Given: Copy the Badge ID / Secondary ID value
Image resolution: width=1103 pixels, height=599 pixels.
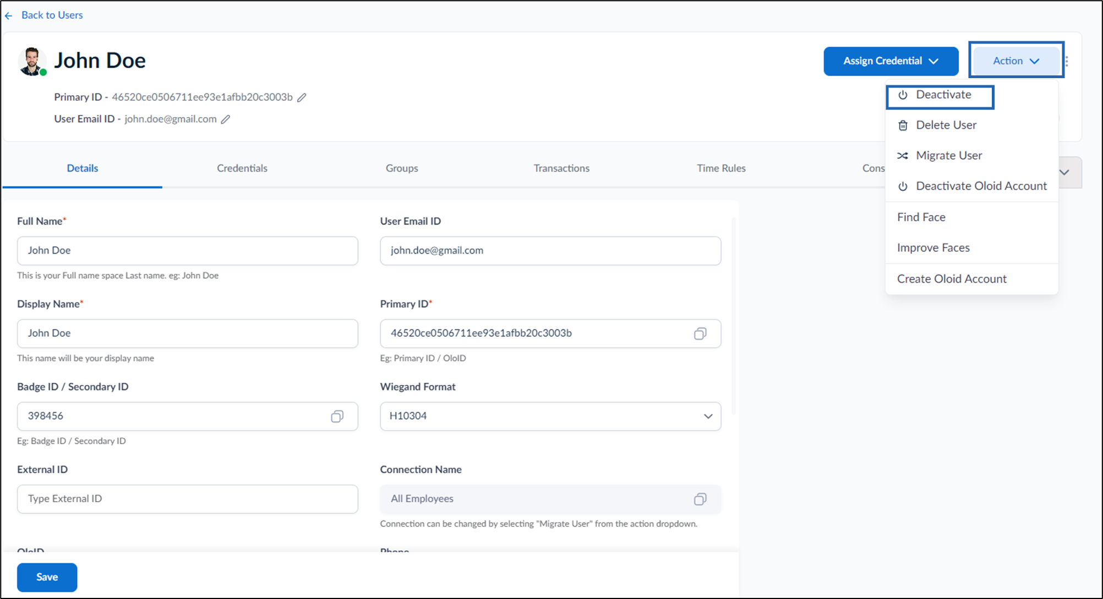Looking at the screenshot, I should pos(337,416).
